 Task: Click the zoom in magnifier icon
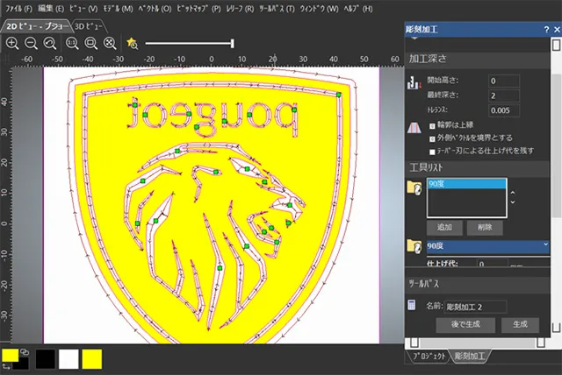click(11, 42)
